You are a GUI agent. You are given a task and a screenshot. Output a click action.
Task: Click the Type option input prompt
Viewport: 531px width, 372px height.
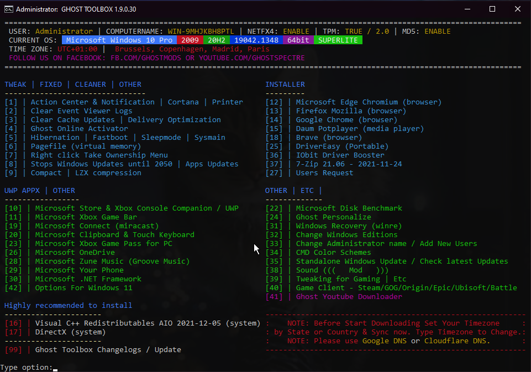pyautogui.click(x=29, y=367)
